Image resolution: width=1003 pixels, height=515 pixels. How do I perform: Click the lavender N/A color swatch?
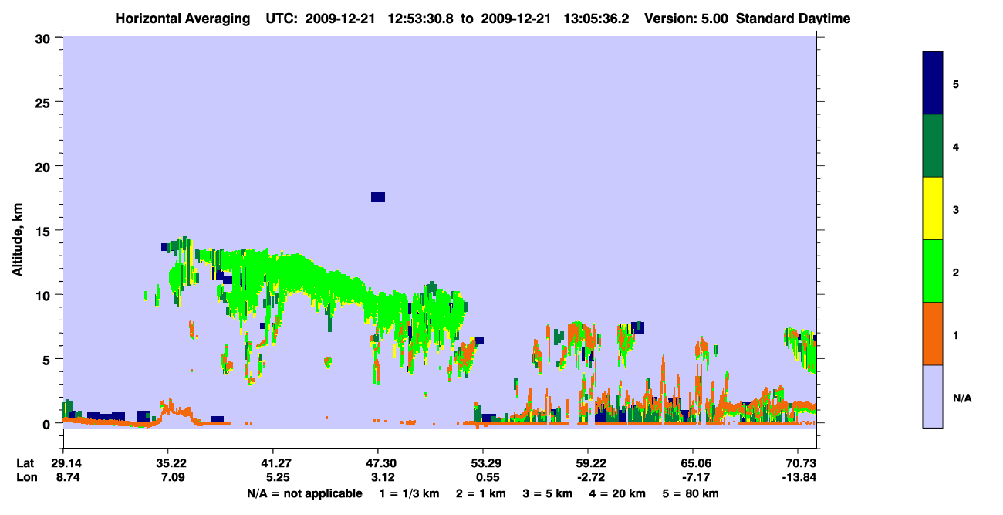(x=933, y=396)
